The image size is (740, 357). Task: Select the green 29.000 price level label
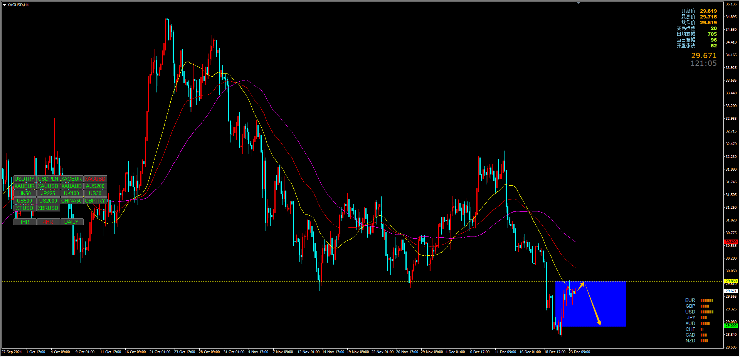point(731,326)
